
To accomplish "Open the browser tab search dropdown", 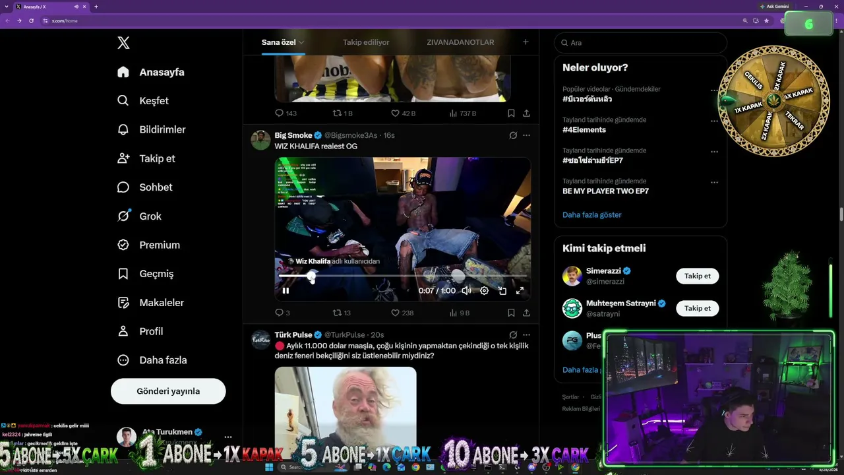I will tap(6, 7).
